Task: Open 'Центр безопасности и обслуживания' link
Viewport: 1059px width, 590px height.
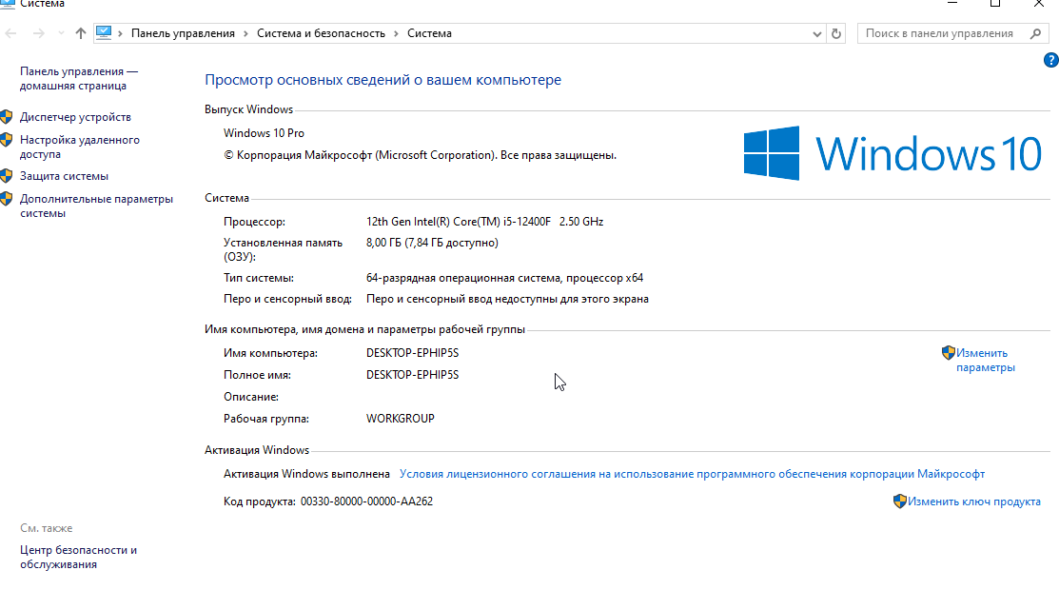Action: (78, 557)
